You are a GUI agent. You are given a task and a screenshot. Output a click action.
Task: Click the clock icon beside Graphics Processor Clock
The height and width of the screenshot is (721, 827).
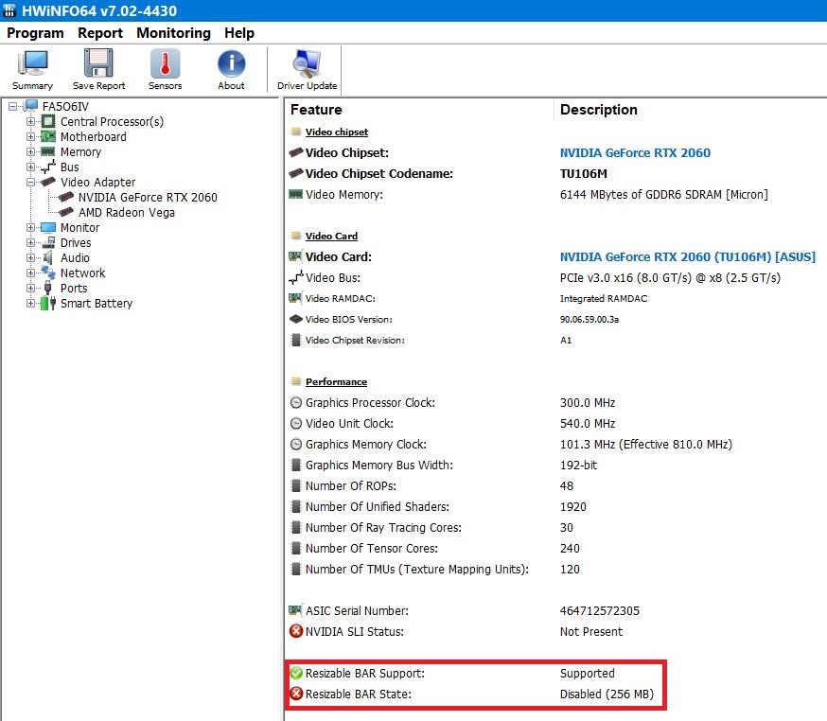(x=296, y=403)
